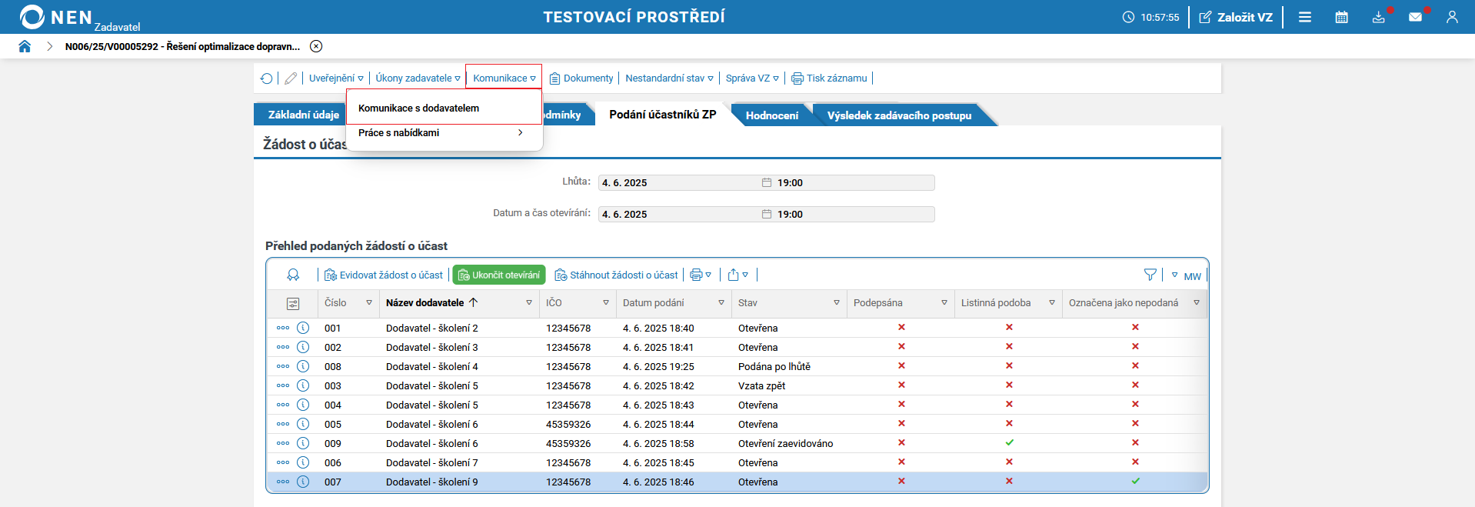Open Úkony zadavatele dropdown menu
The height and width of the screenshot is (507, 1475).
point(418,78)
